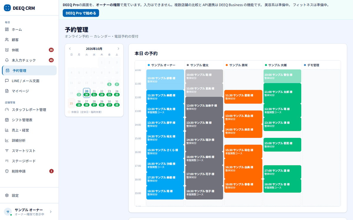
Task: Go to next month in calendar
Action: 118,49
